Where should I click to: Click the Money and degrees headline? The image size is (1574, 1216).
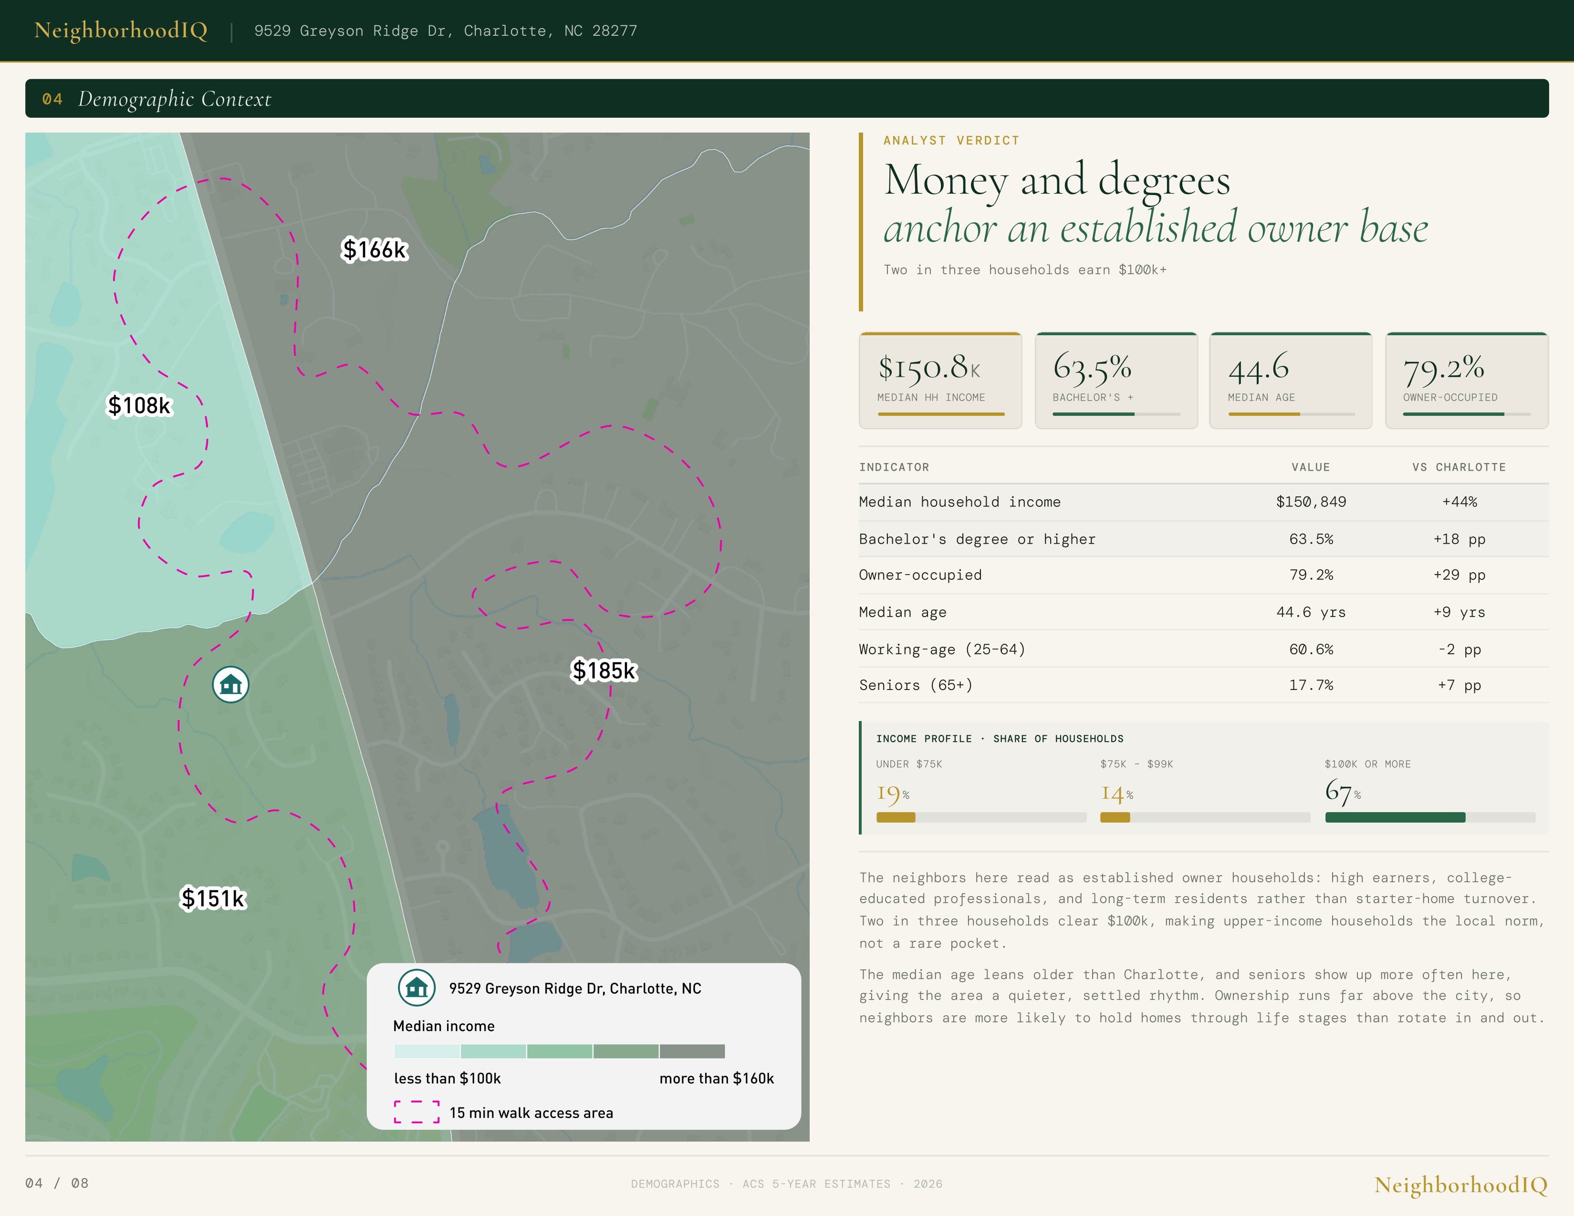point(1056,179)
